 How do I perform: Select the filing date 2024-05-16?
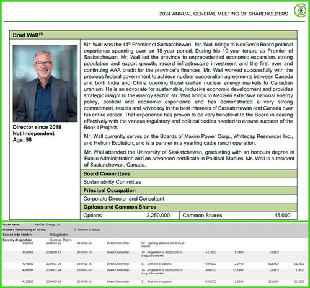(x=84, y=282)
